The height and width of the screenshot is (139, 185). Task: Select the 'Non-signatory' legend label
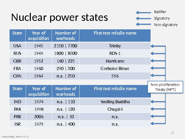tap(166, 25)
